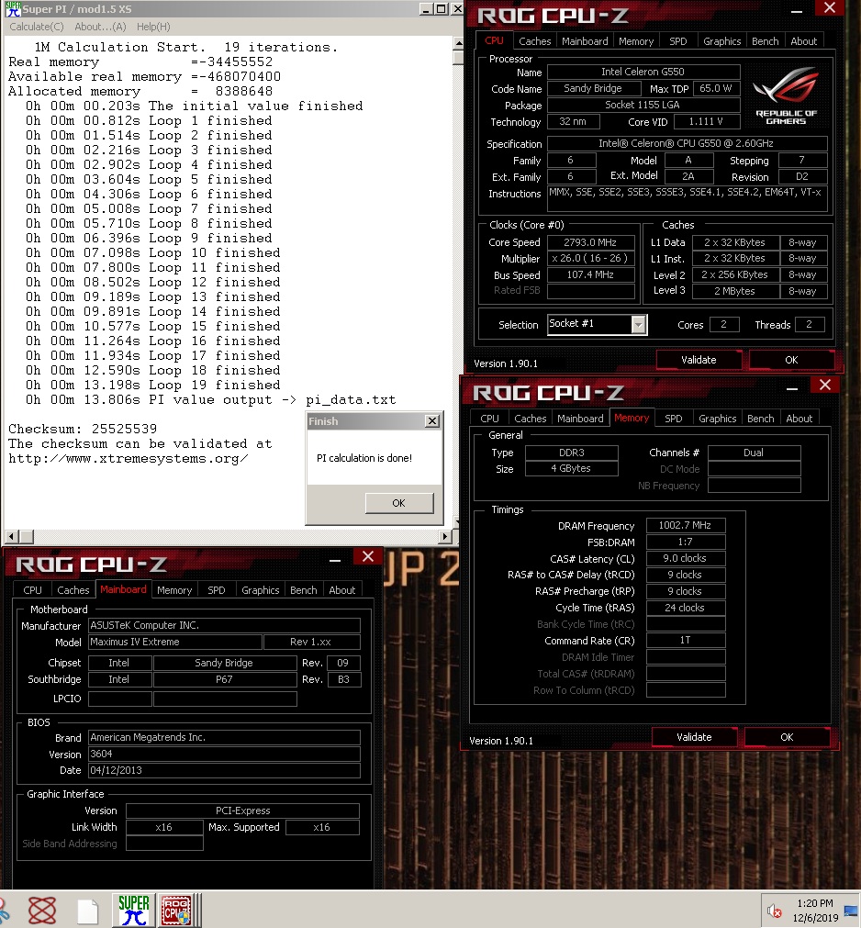Switch to Mainboard tab in Memory CPU-Z window
861x928 pixels.
[x=580, y=419]
